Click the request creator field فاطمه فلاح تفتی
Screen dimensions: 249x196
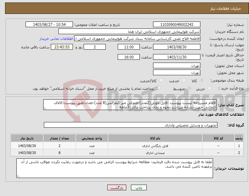pyautogui.click(x=137, y=39)
